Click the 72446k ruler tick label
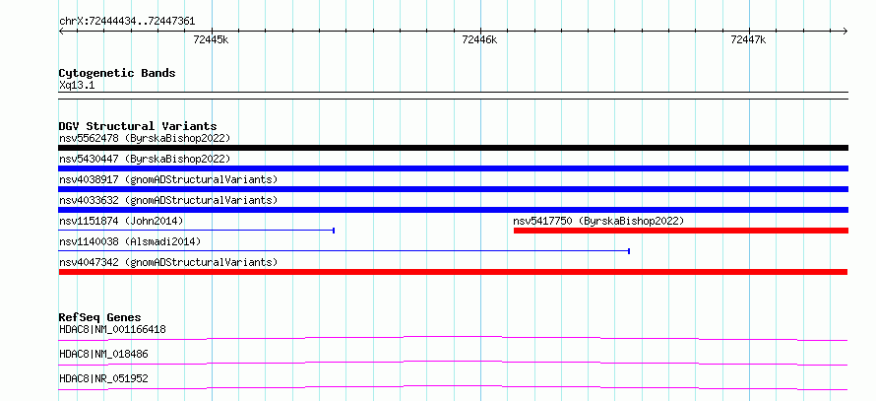The height and width of the screenshot is (401, 876). [479, 39]
